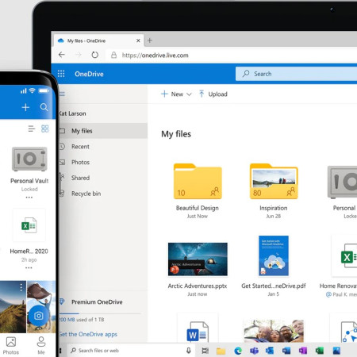357x357 pixels.
Task: Click the microphone icon in taskbar search
Action: click(x=189, y=351)
